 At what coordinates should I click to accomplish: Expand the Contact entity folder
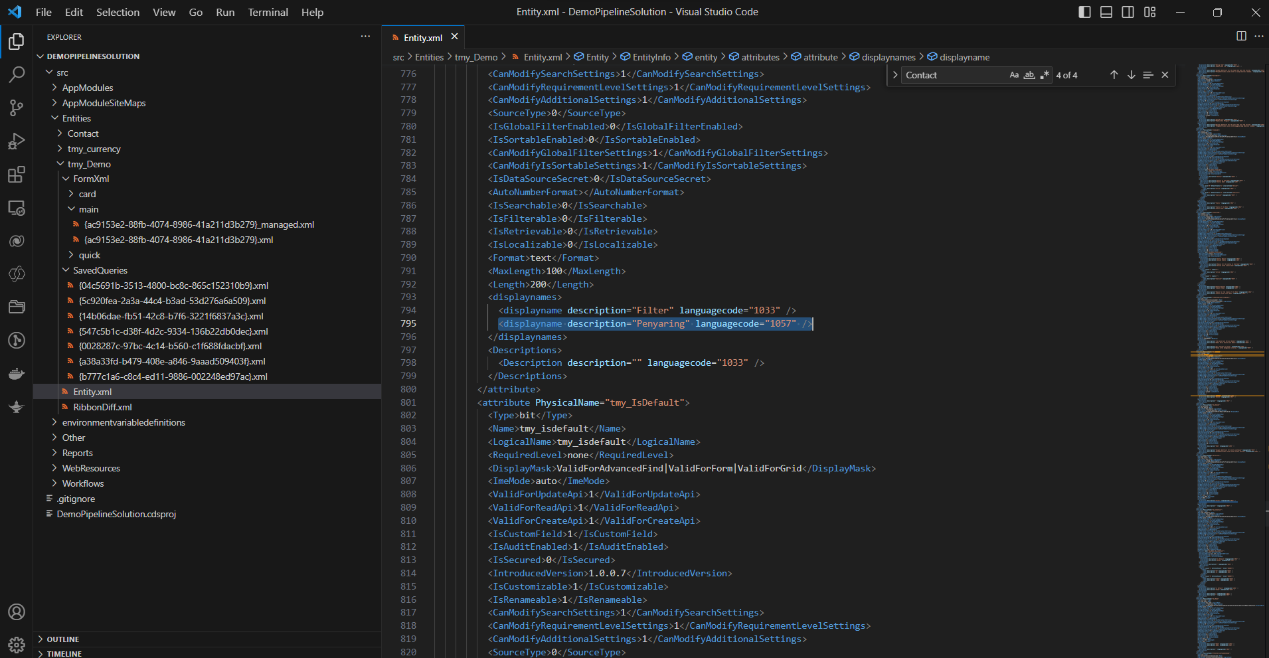point(60,133)
